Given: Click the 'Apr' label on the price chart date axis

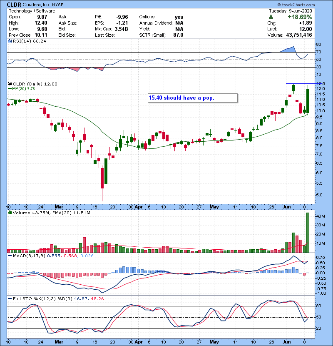Looking at the screenshot, I should (139, 207).
